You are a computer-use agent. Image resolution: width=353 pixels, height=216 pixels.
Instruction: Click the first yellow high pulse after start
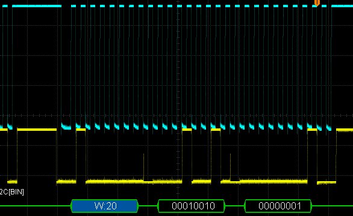(81, 130)
